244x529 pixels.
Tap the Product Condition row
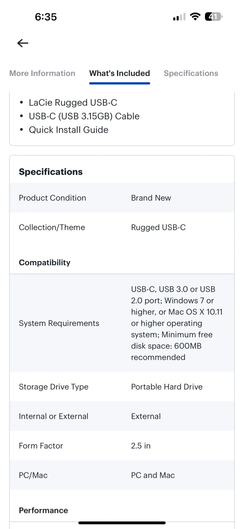pos(122,198)
